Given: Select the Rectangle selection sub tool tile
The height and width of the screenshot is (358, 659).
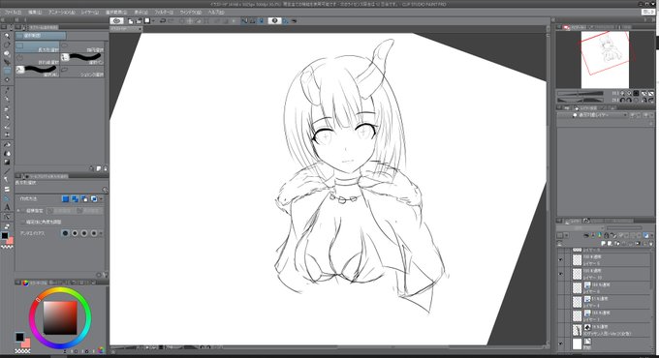Looking at the screenshot, I should tap(38, 47).
